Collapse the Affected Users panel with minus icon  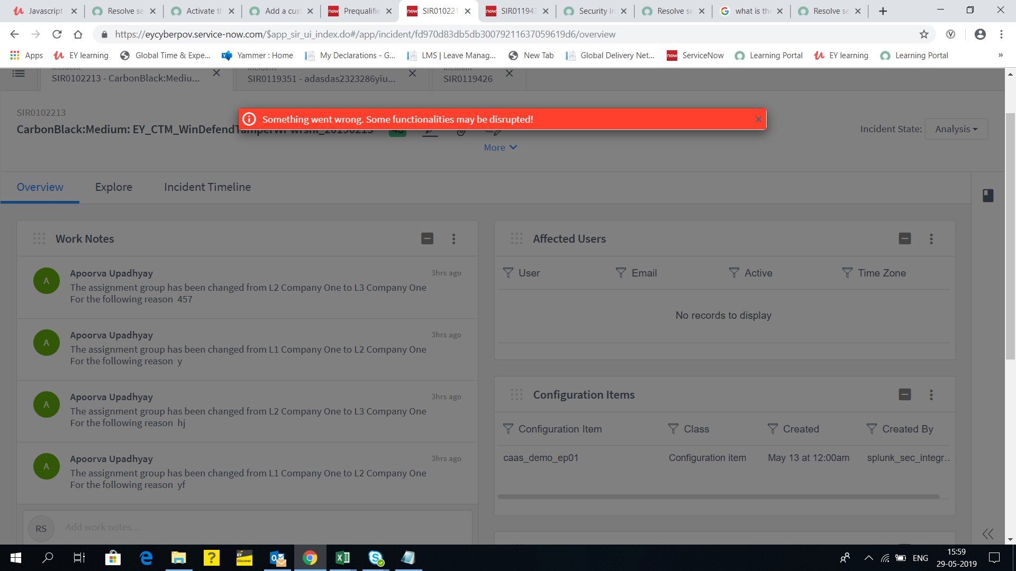pos(905,238)
